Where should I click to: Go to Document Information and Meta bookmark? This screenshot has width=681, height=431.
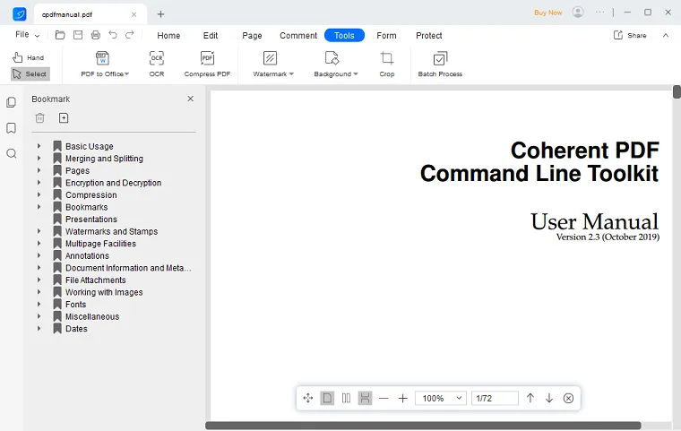click(128, 268)
